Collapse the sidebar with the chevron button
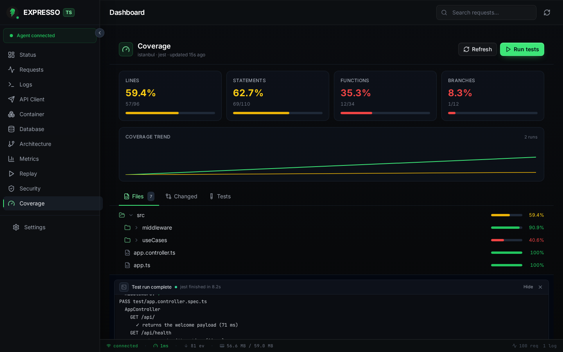The image size is (563, 352). tap(100, 33)
